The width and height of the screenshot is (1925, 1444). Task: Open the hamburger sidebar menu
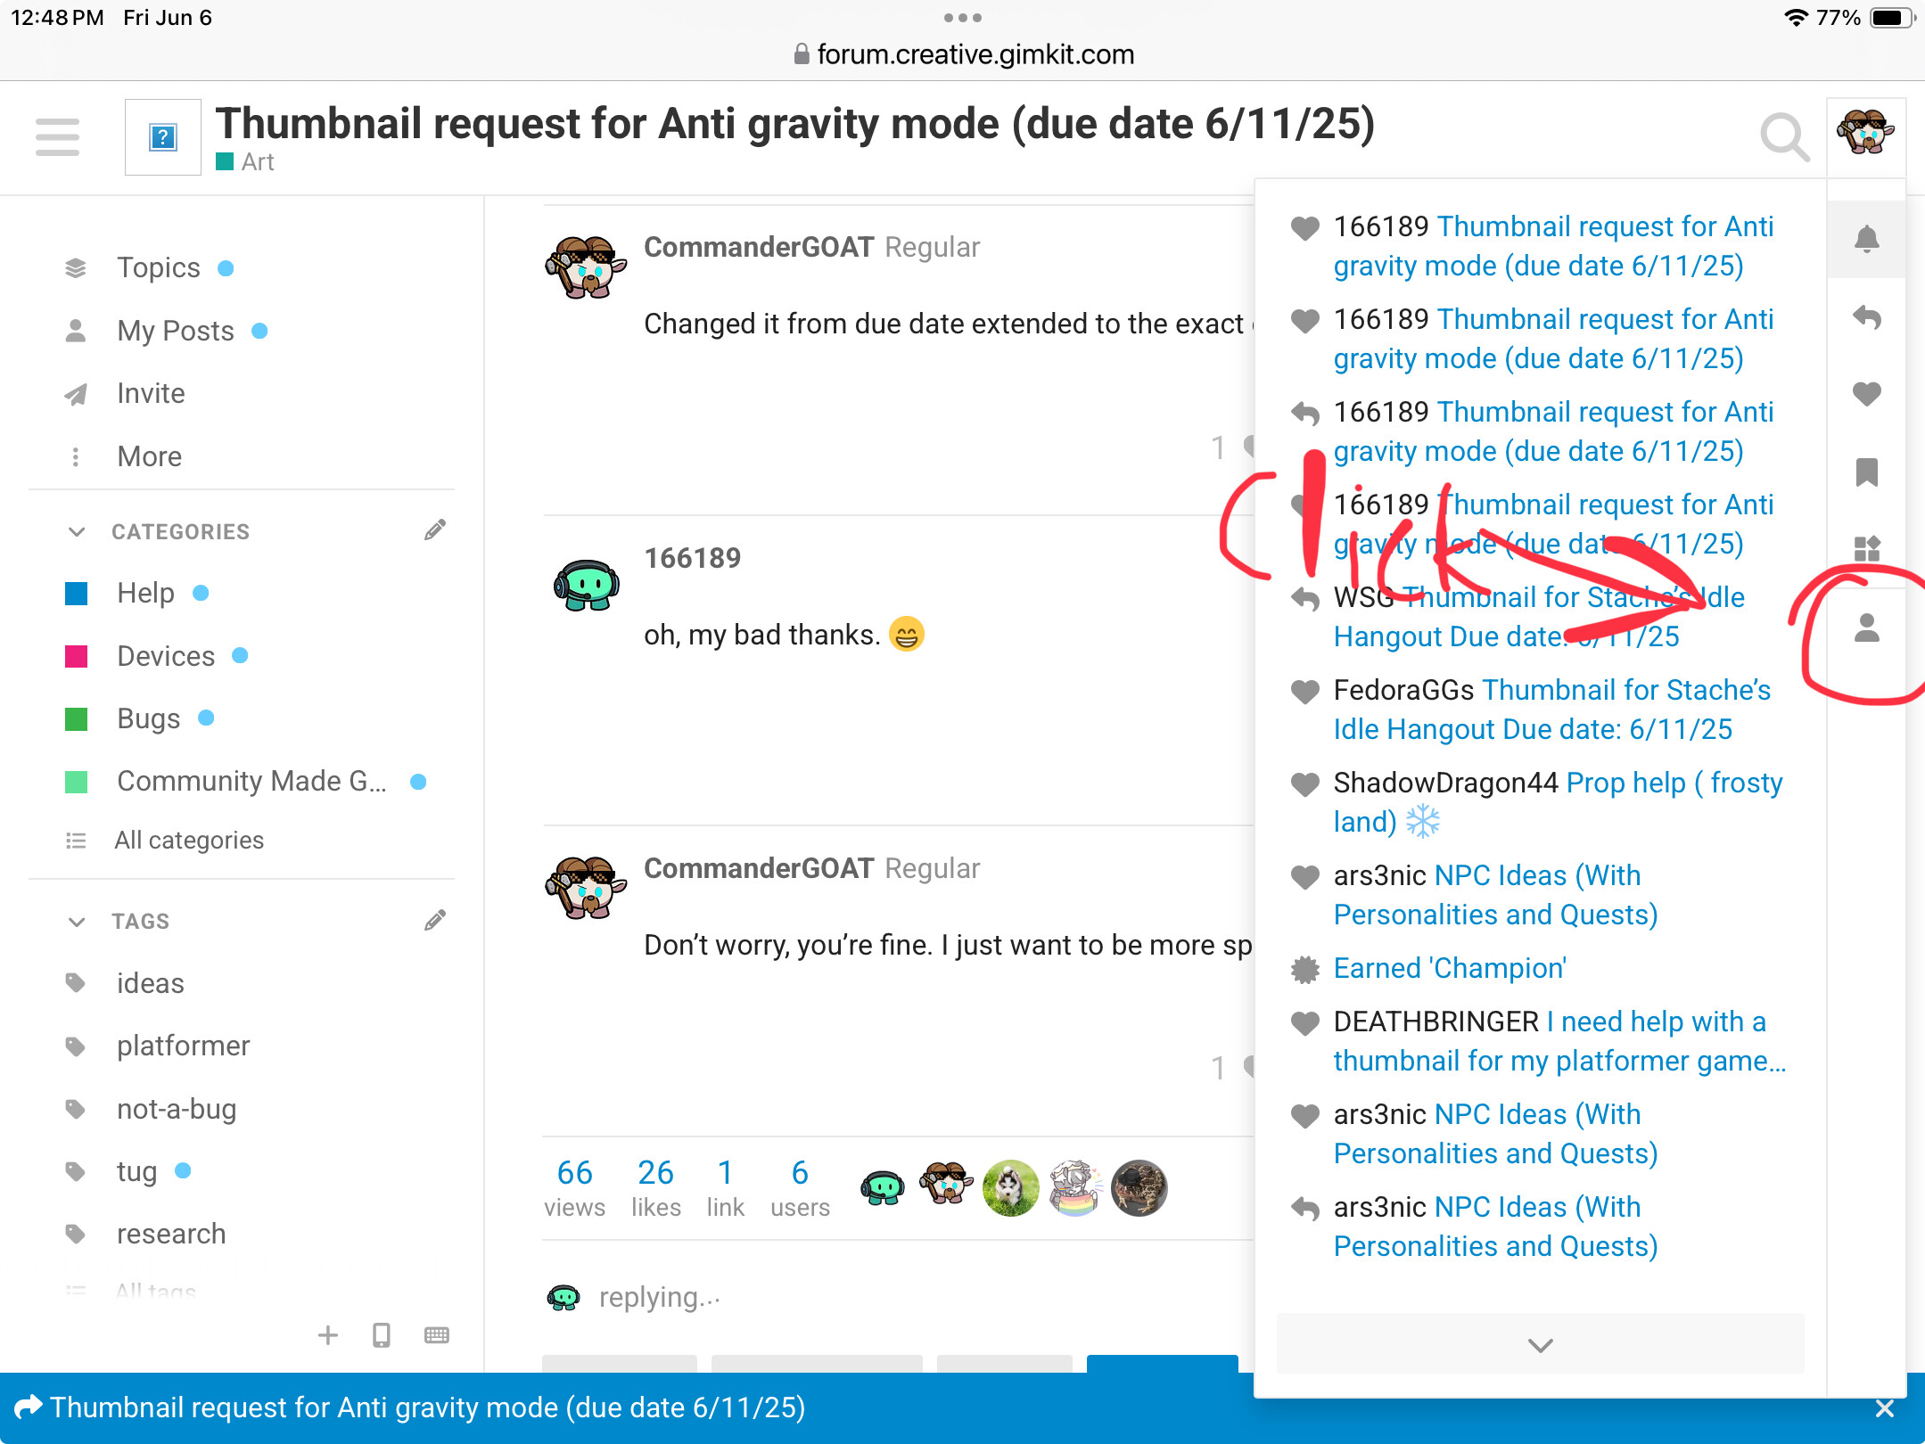(58, 137)
